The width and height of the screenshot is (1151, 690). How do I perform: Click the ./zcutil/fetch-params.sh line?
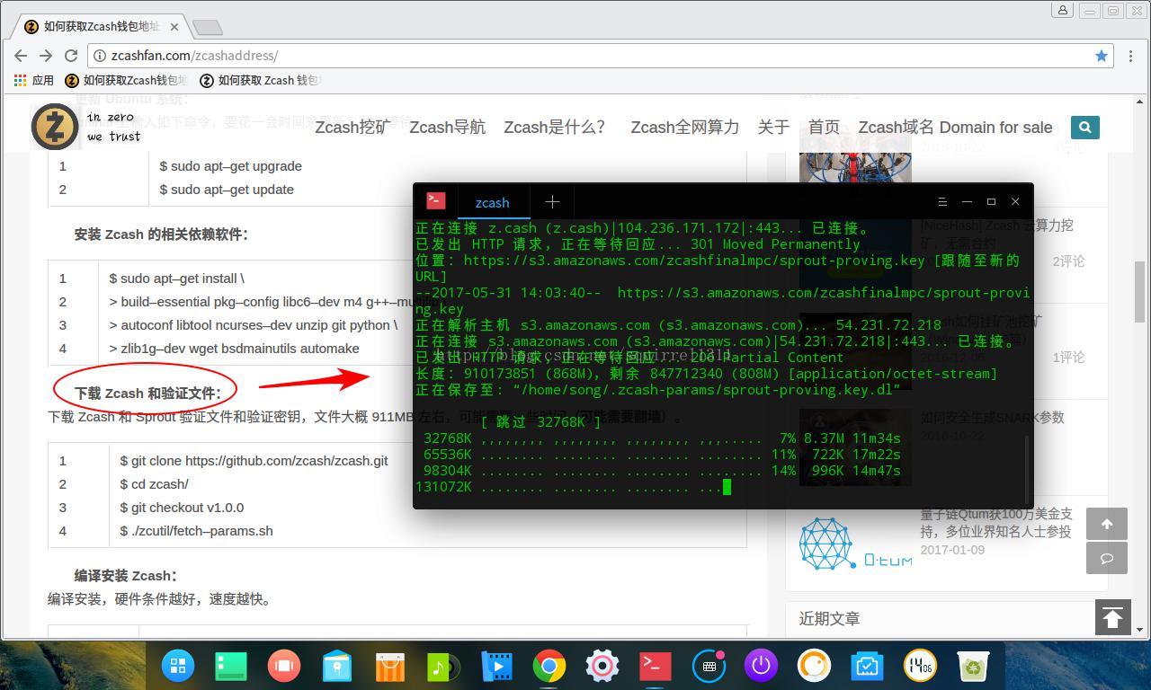pyautogui.click(x=196, y=530)
